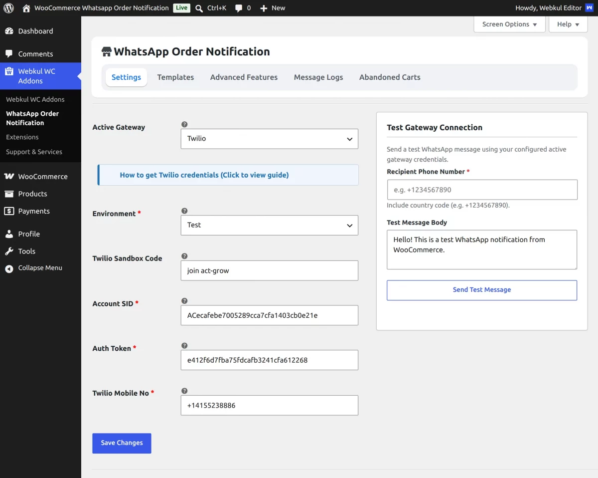Click the Live status badge
This screenshot has width=598, height=478.
[x=181, y=8]
